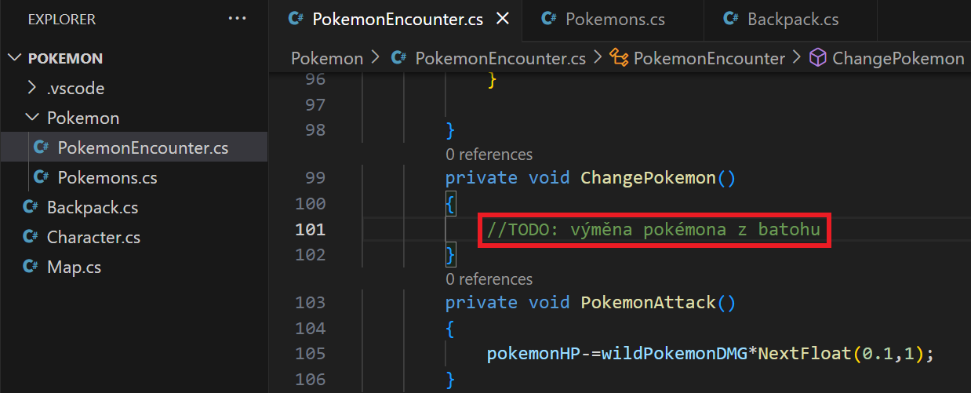Expand the .vscode folder

pos(32,88)
